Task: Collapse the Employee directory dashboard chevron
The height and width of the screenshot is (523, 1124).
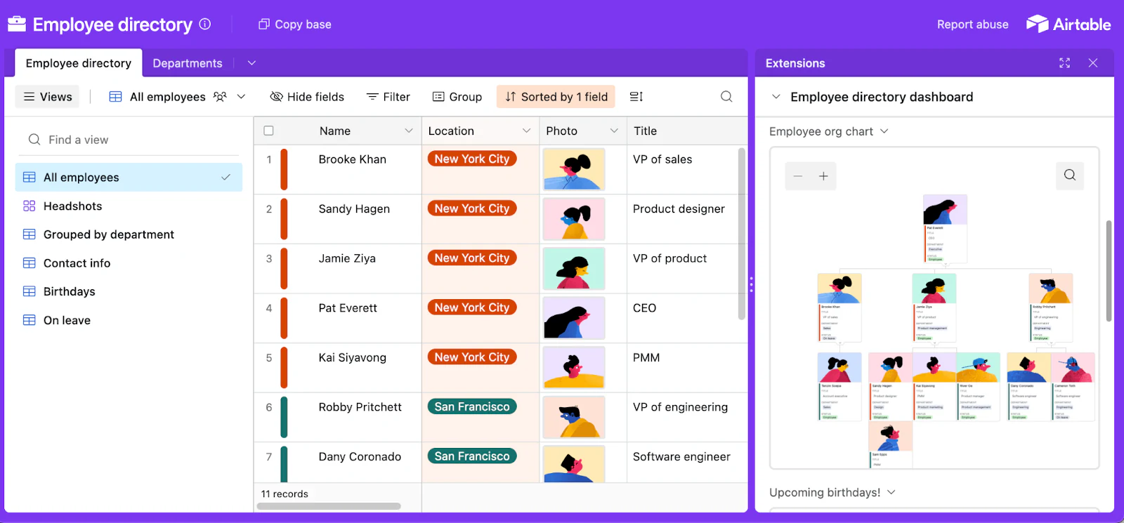Action: pyautogui.click(x=776, y=97)
